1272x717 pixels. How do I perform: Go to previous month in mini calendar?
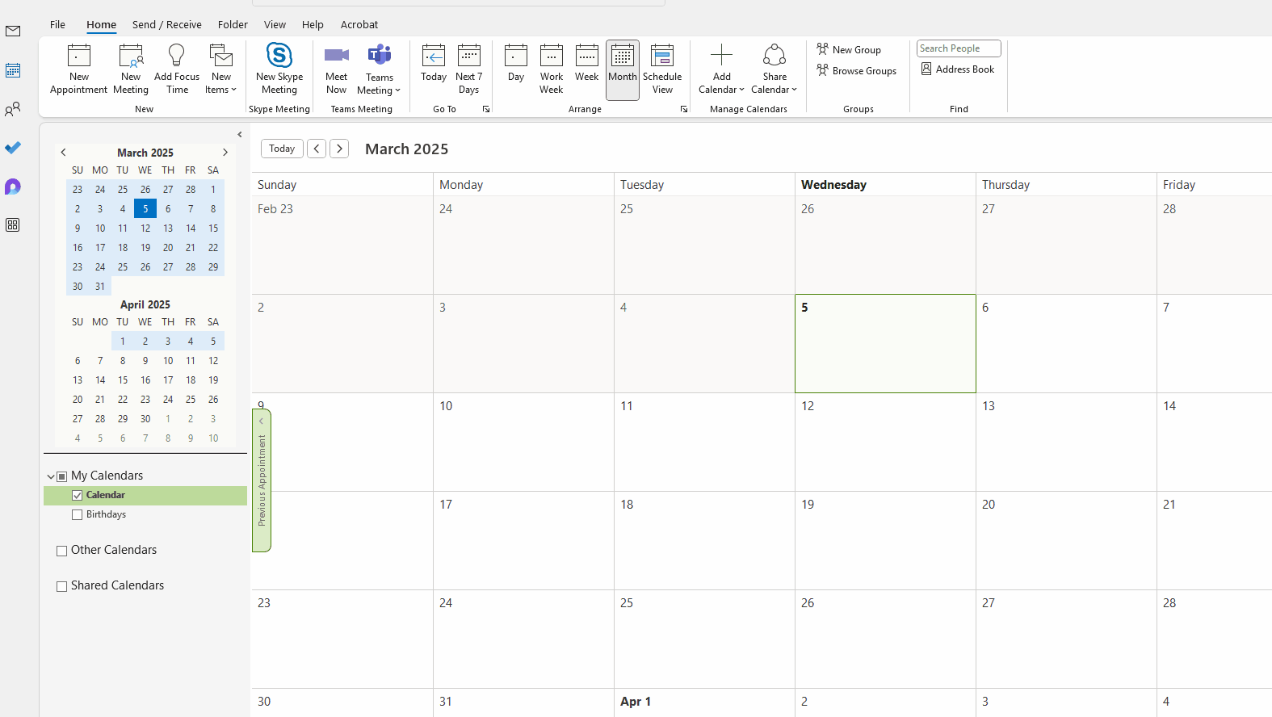(x=63, y=152)
